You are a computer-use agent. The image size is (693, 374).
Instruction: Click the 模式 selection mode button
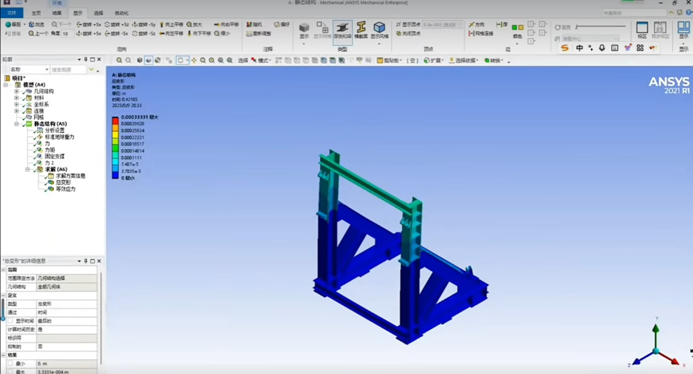(x=261, y=60)
